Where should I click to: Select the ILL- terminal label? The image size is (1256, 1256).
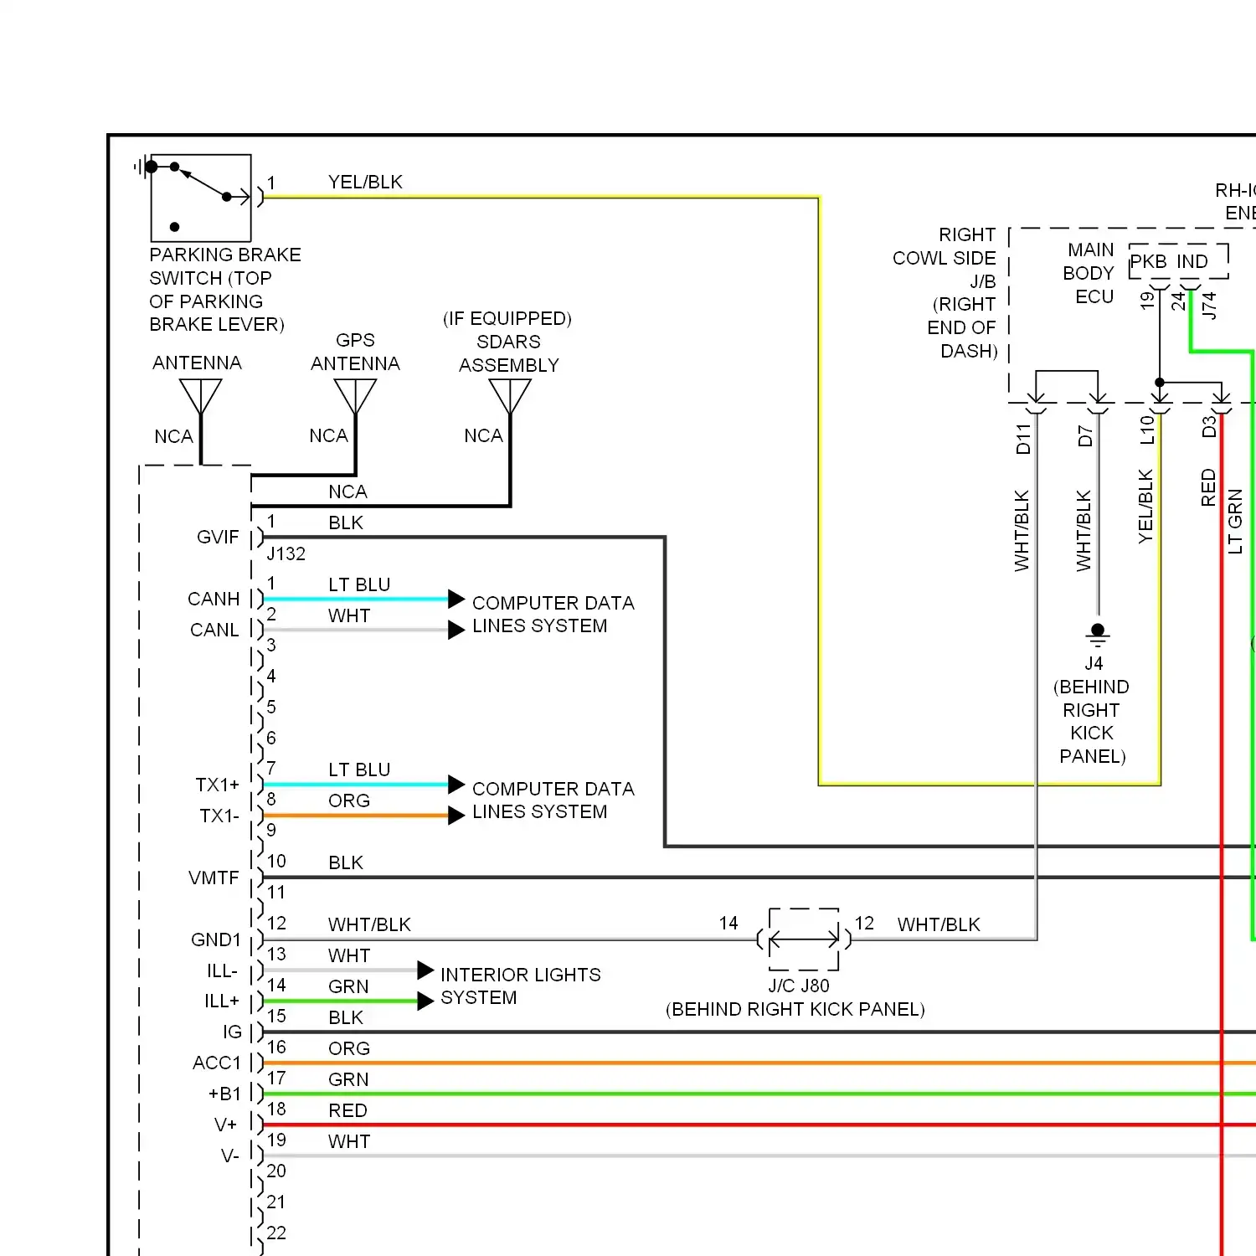[223, 970]
